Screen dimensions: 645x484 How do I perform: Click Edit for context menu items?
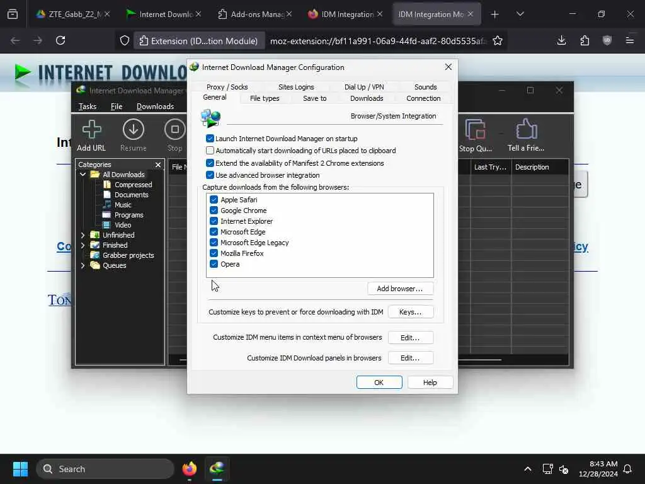411,338
